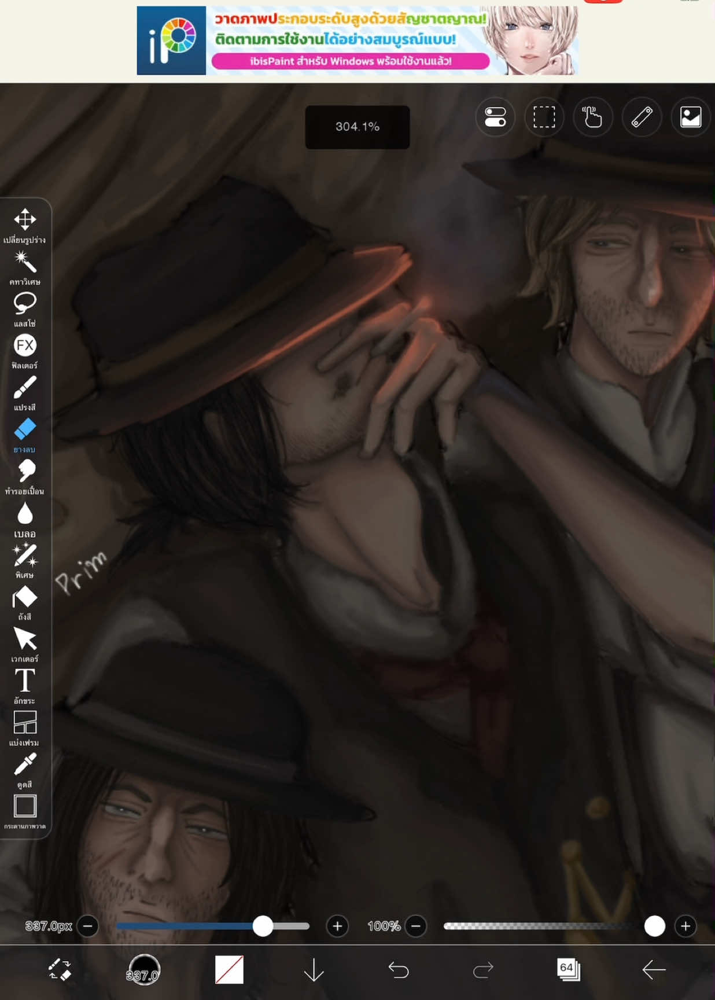715x1000 pixels.
Task: Open the reference material image icon
Action: (691, 117)
